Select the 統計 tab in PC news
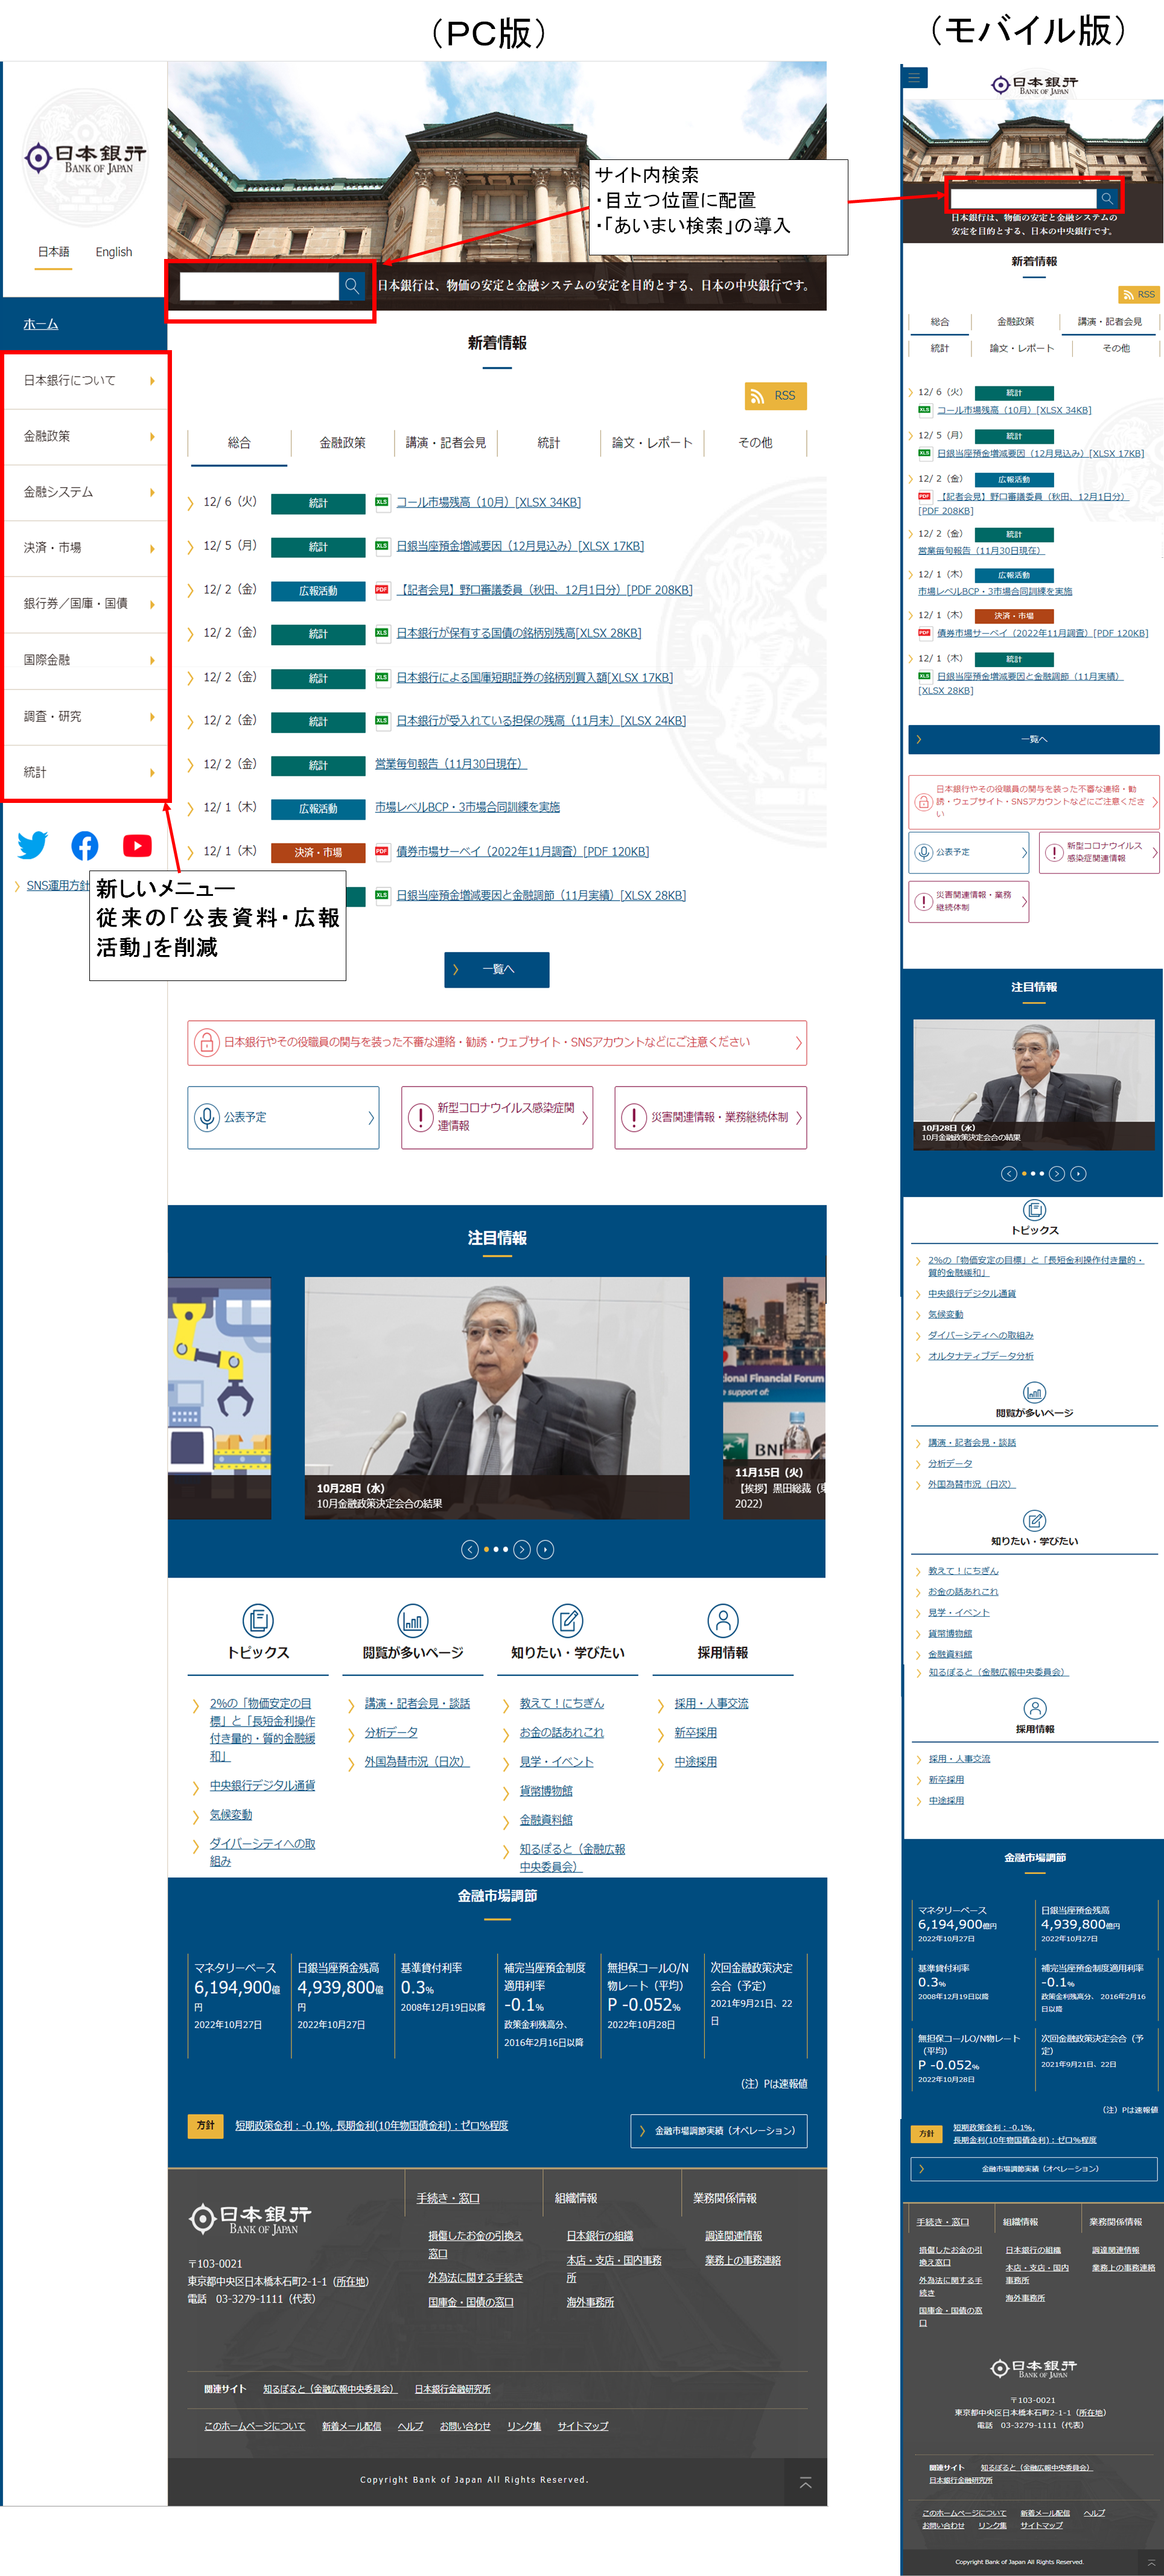 pyautogui.click(x=549, y=443)
